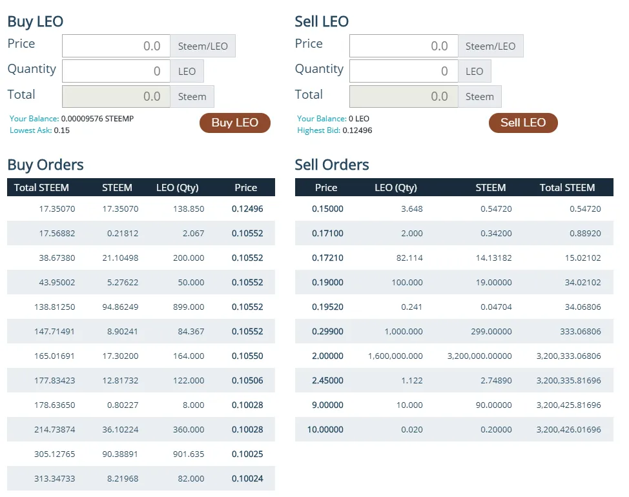Select buy order price 0.10024
Screen dimensions: 629x497
coord(247,478)
